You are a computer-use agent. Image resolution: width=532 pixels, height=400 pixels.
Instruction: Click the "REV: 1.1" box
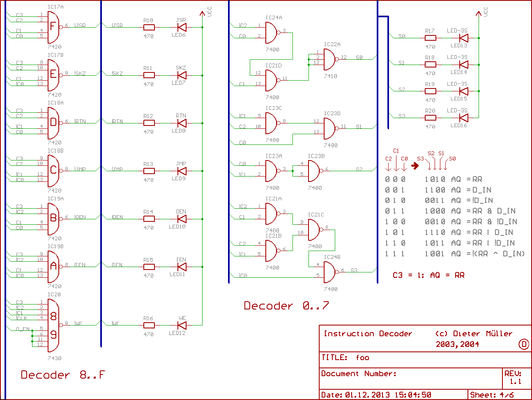click(x=516, y=377)
